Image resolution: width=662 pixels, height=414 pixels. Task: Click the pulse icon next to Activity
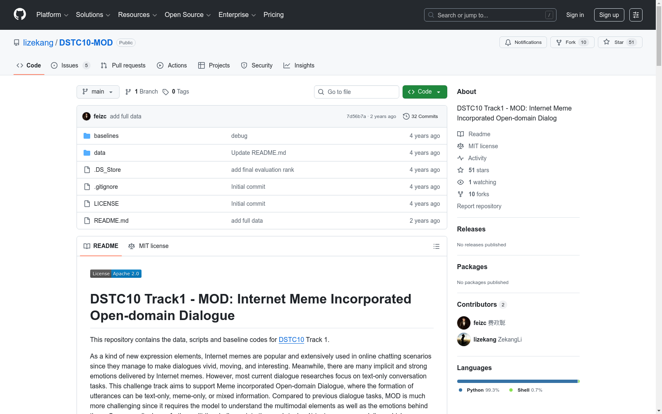click(x=461, y=158)
